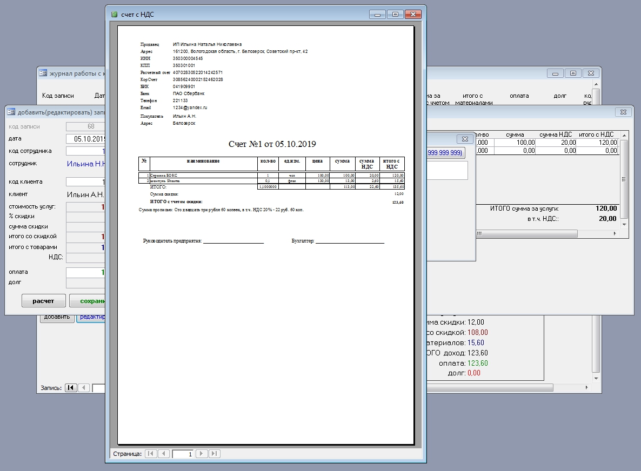Go to previous page in report navigator
This screenshot has width=641, height=471.
click(164, 453)
